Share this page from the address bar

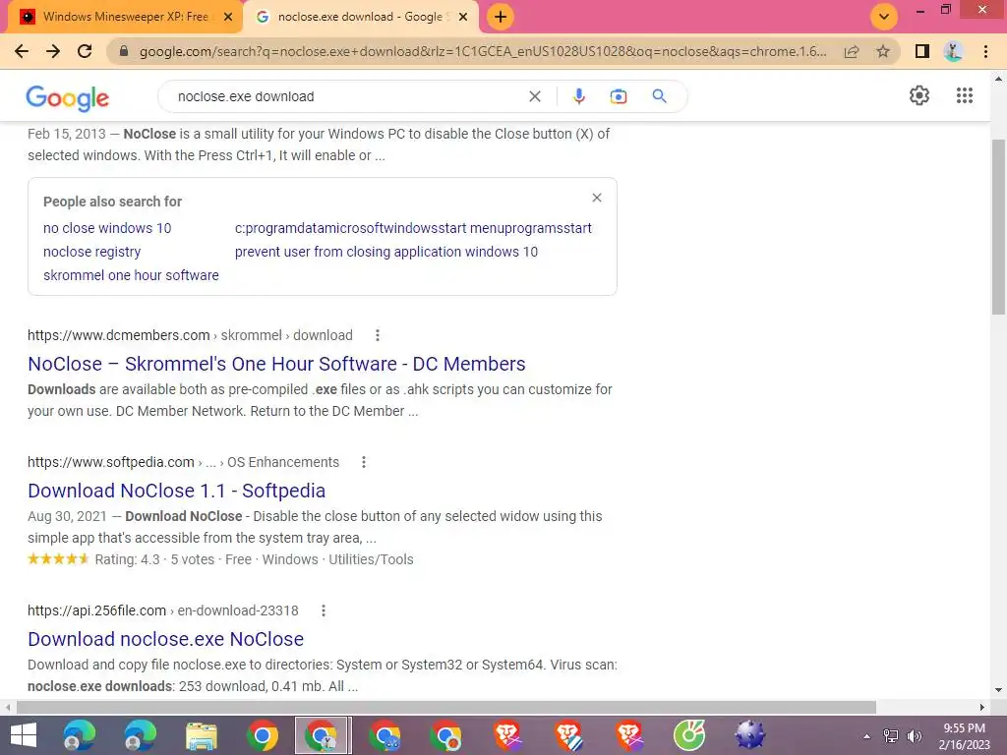[x=852, y=51]
